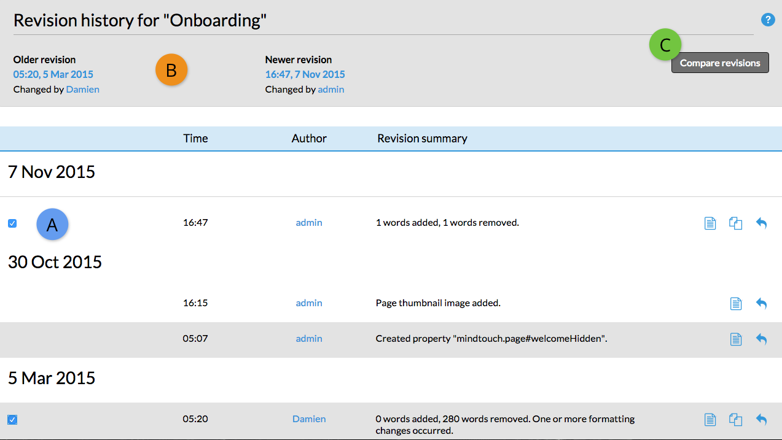
Task: Uncheck the 05:20 Damien revision checkbox
Action: click(x=12, y=420)
